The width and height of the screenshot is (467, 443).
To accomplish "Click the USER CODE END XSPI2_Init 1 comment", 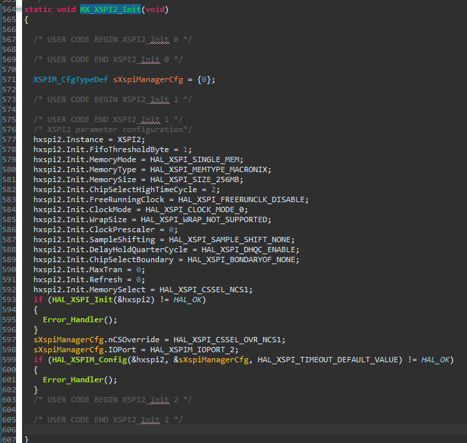I will [x=108, y=119].
